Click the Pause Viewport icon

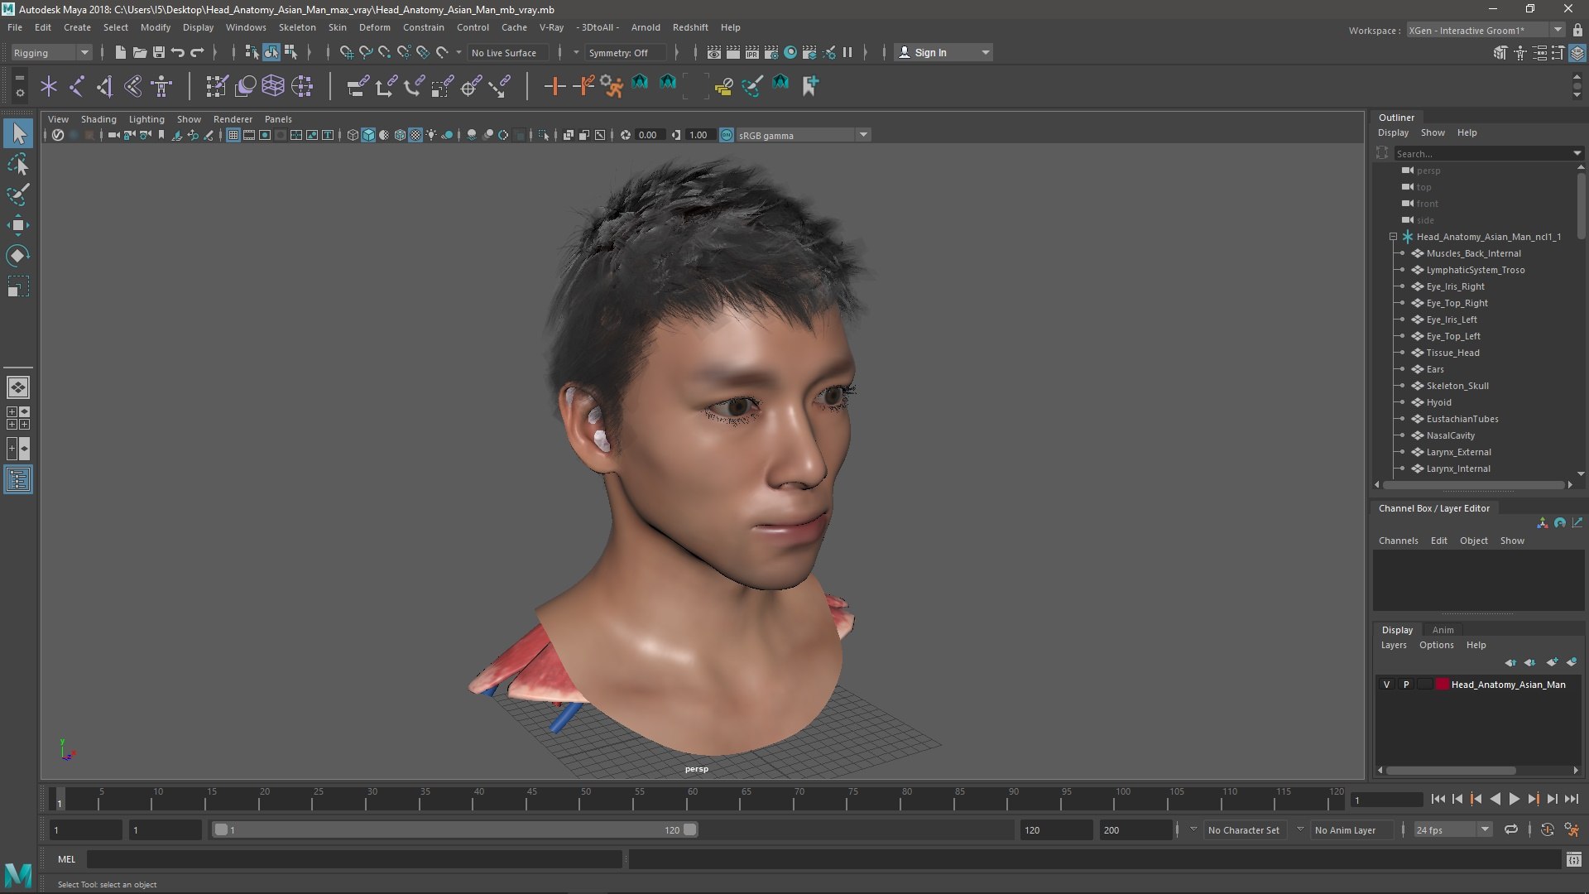coord(847,52)
